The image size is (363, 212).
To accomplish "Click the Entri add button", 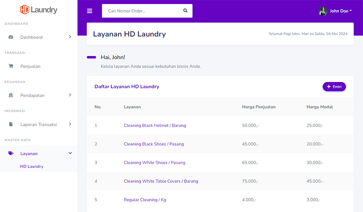I will pos(334,87).
